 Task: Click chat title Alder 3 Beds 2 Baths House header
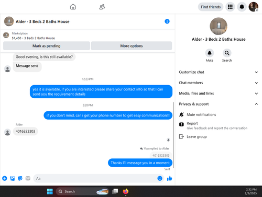click(42, 21)
